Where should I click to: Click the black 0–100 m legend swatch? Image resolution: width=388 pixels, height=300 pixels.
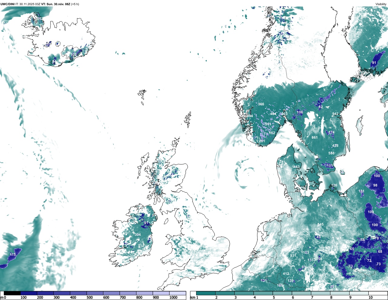12,293
